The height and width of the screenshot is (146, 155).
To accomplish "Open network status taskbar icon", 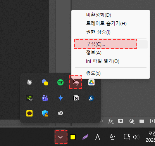I will [x=127, y=137].
